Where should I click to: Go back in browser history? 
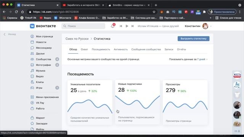[4, 12]
